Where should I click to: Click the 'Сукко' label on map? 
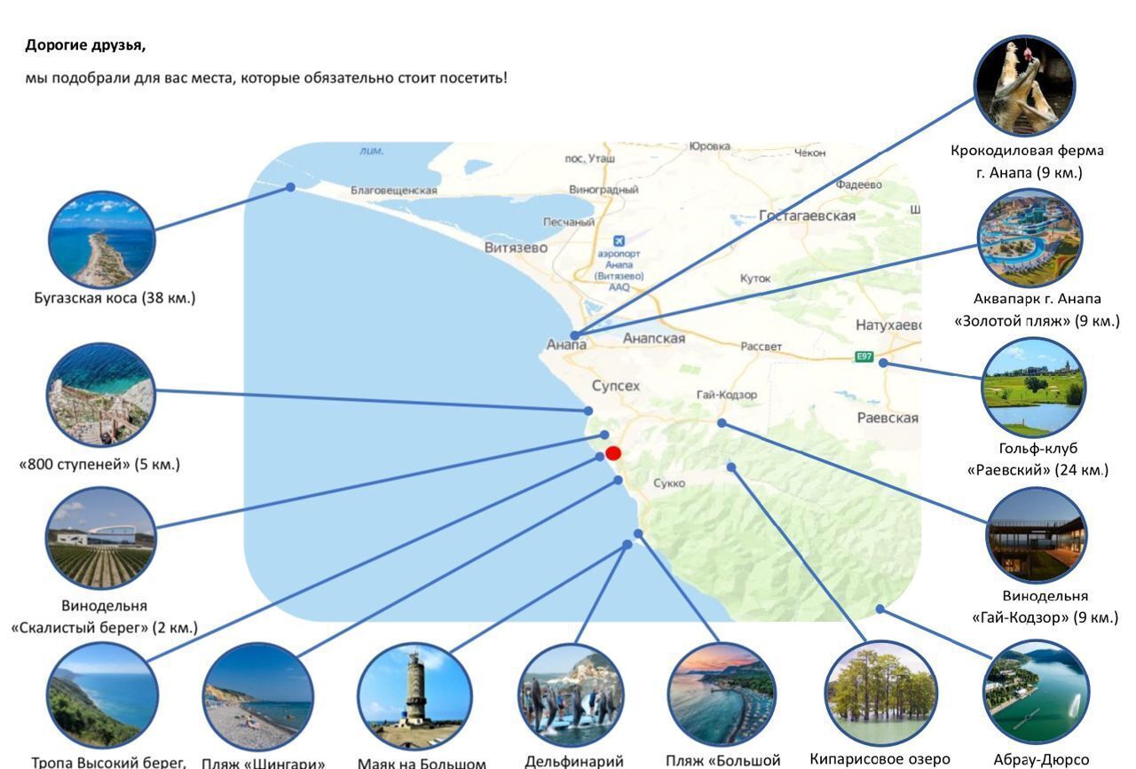pyautogui.click(x=669, y=483)
